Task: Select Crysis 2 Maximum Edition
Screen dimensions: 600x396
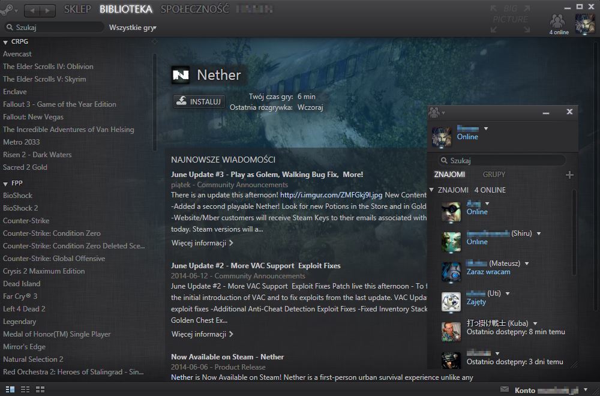Action: [x=44, y=271]
